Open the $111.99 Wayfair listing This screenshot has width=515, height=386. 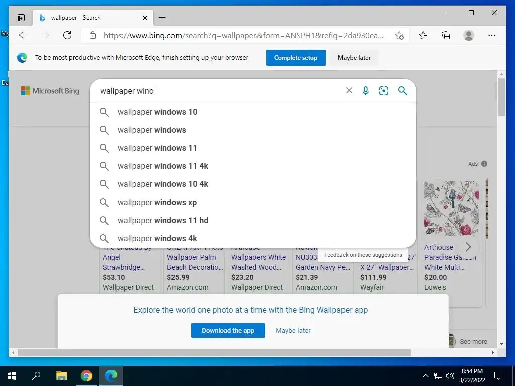tap(387, 272)
